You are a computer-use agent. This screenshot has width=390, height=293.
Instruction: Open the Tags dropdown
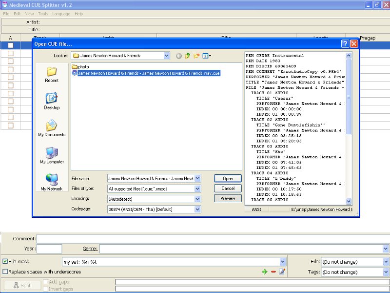pyautogui.click(x=386, y=272)
